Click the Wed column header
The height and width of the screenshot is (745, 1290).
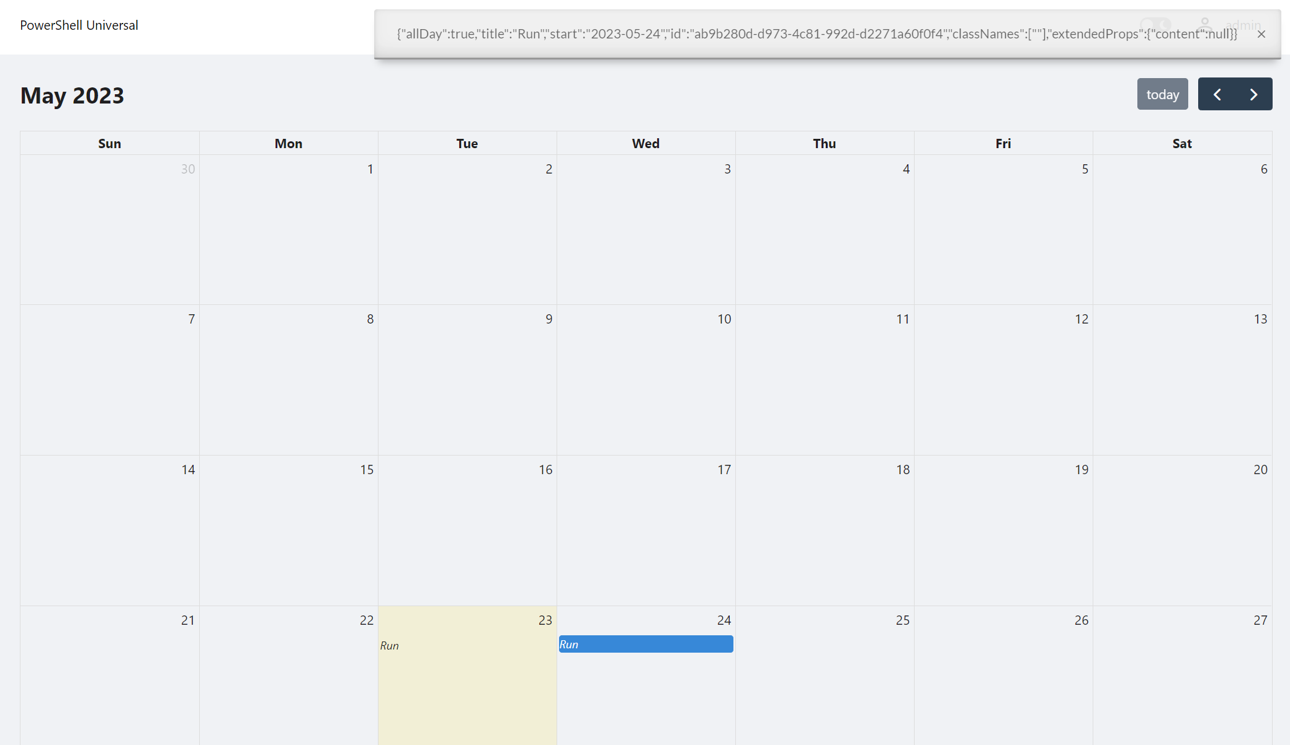click(645, 143)
